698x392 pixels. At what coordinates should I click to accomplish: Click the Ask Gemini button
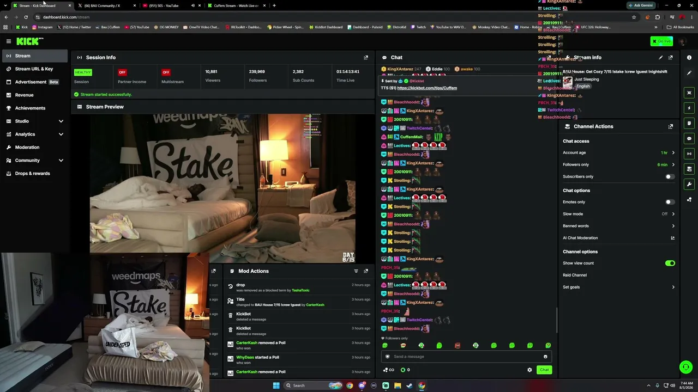640,5
